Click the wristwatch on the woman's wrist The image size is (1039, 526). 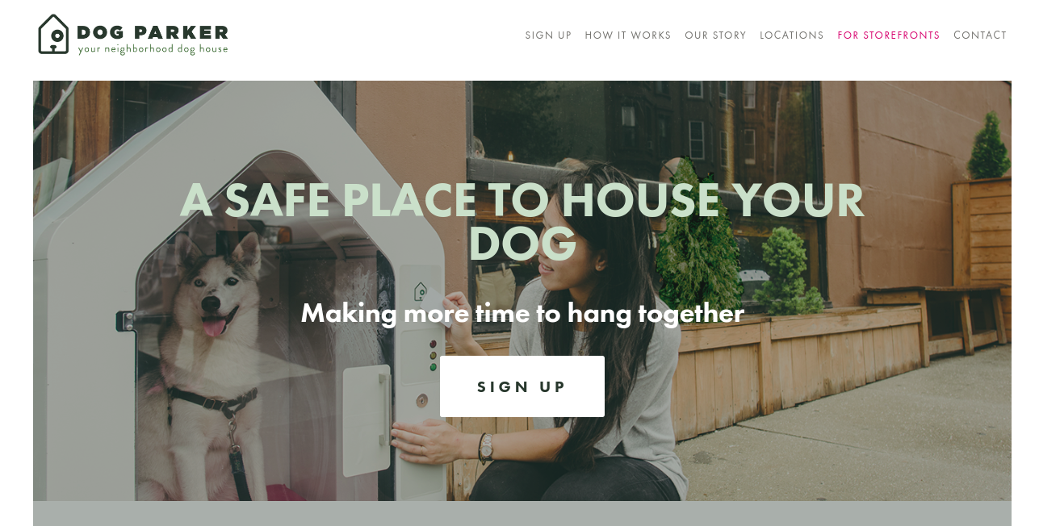pyautogui.click(x=484, y=448)
